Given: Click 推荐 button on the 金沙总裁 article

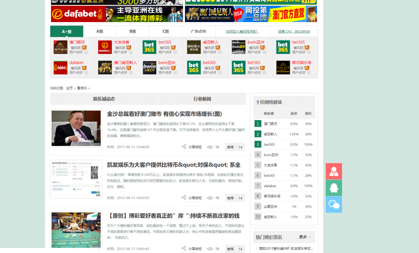Looking at the screenshot, I should (x=230, y=147).
